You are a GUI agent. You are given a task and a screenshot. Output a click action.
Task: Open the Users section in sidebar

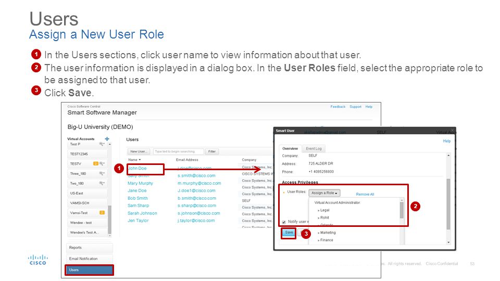click(89, 270)
